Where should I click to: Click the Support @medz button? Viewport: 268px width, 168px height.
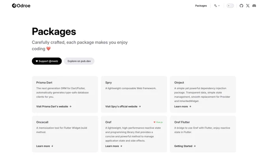(x=47, y=61)
